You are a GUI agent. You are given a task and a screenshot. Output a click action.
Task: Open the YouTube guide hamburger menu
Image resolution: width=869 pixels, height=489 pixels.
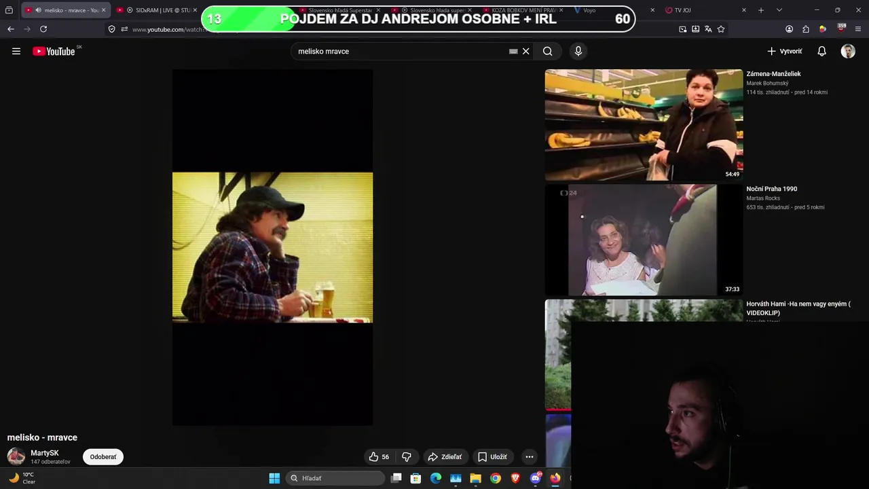16,51
